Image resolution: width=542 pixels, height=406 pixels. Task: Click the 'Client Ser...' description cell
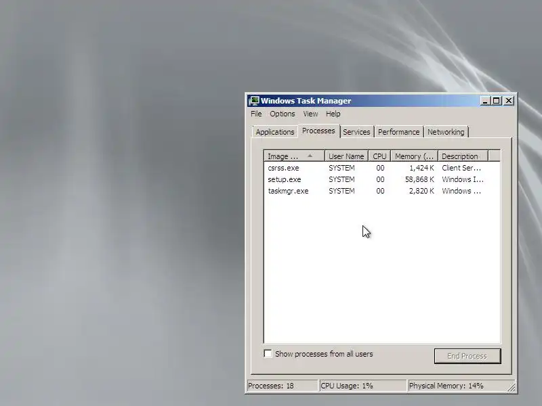tap(461, 168)
